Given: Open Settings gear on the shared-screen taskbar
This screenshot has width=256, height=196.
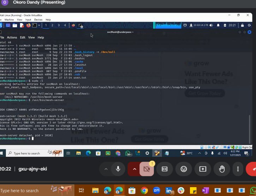Looking at the screenshot, I should click(x=147, y=153).
